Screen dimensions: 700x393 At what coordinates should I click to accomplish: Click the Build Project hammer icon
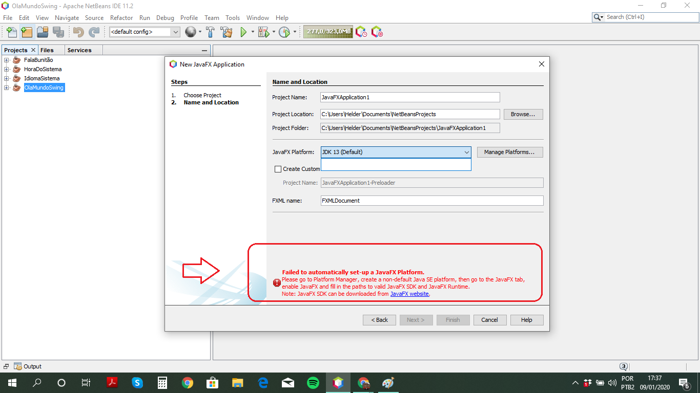(210, 32)
